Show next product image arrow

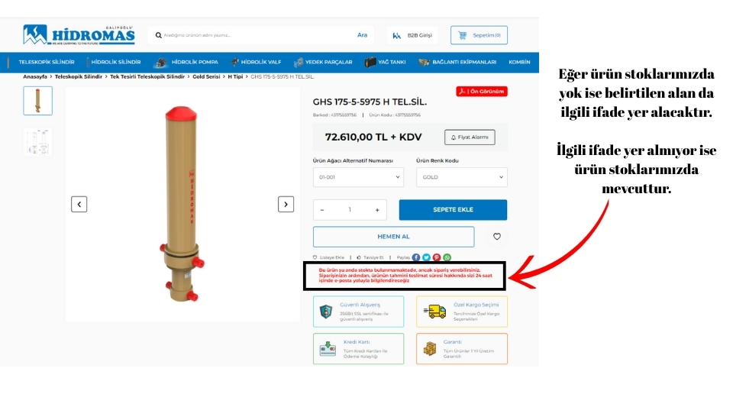(x=286, y=204)
